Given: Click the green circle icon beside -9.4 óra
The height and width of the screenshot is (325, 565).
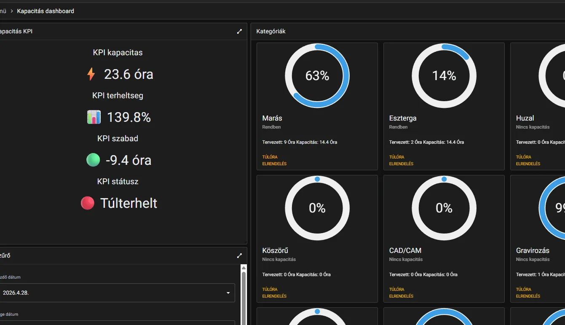Looking at the screenshot, I should [93, 160].
